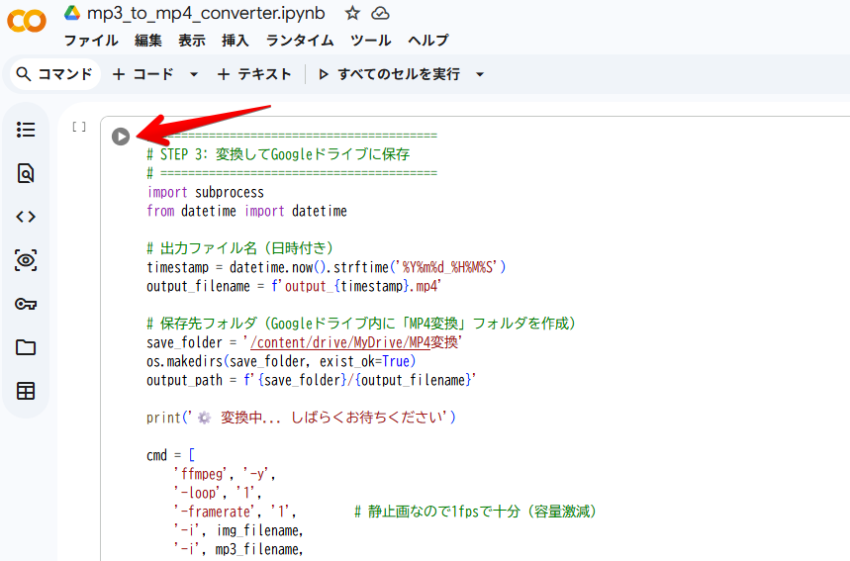Open the data table sidebar icon
850x561 pixels.
26,391
